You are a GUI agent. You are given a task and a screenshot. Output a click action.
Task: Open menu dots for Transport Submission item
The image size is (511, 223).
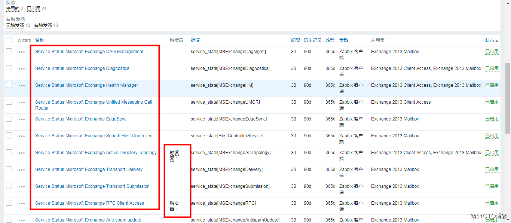point(22,187)
